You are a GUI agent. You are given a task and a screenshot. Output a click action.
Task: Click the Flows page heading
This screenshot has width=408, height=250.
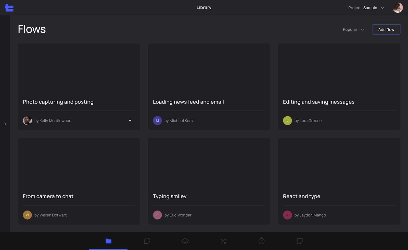click(32, 29)
